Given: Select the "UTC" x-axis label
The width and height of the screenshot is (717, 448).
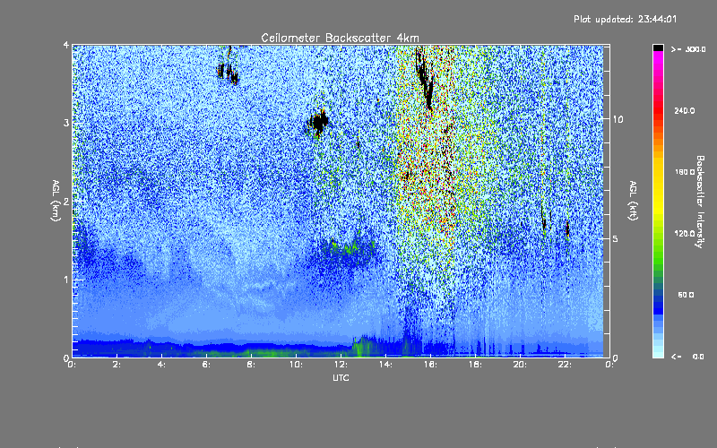Looking at the screenshot, I should click(341, 377).
